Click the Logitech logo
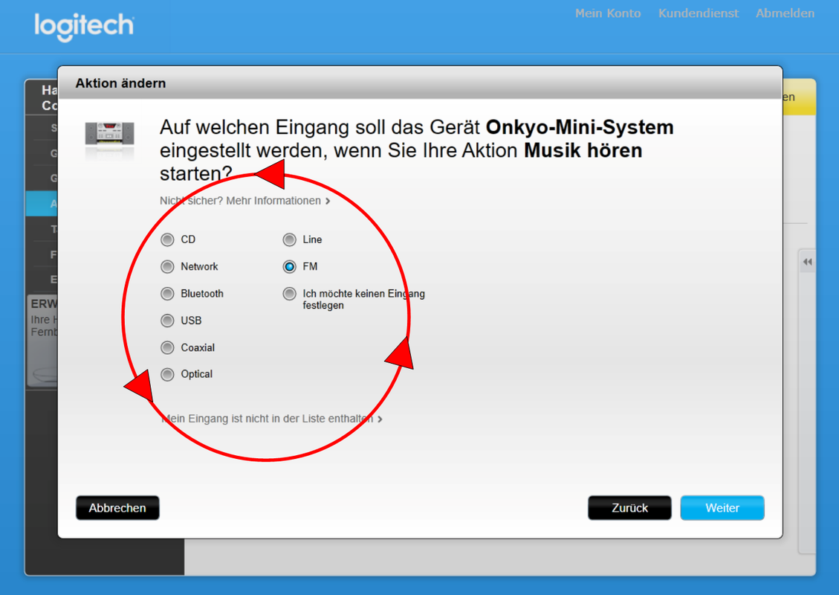 tap(84, 27)
